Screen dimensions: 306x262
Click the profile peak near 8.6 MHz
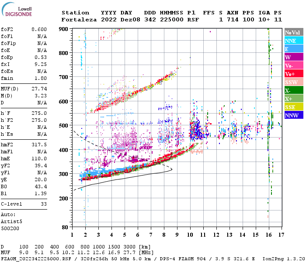(x=171, y=169)
